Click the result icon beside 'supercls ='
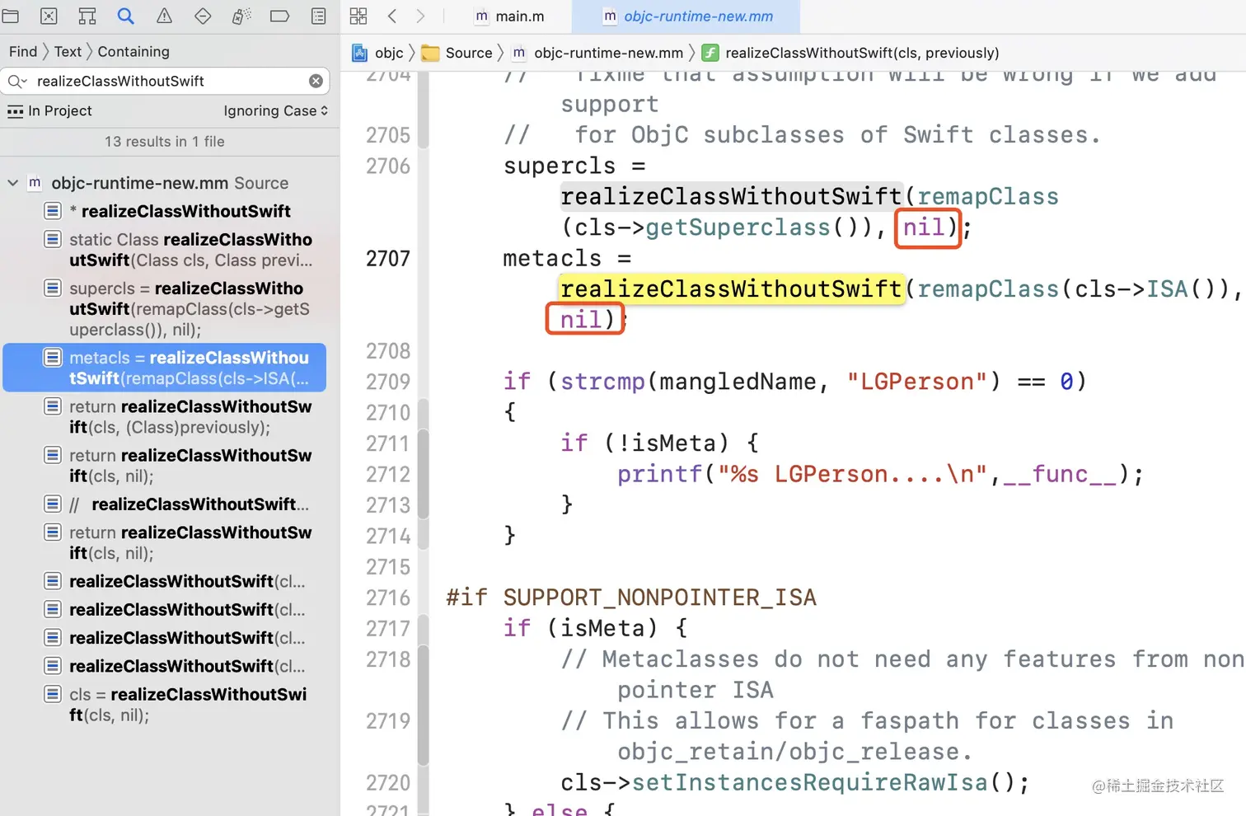The image size is (1246, 816). coord(53,288)
